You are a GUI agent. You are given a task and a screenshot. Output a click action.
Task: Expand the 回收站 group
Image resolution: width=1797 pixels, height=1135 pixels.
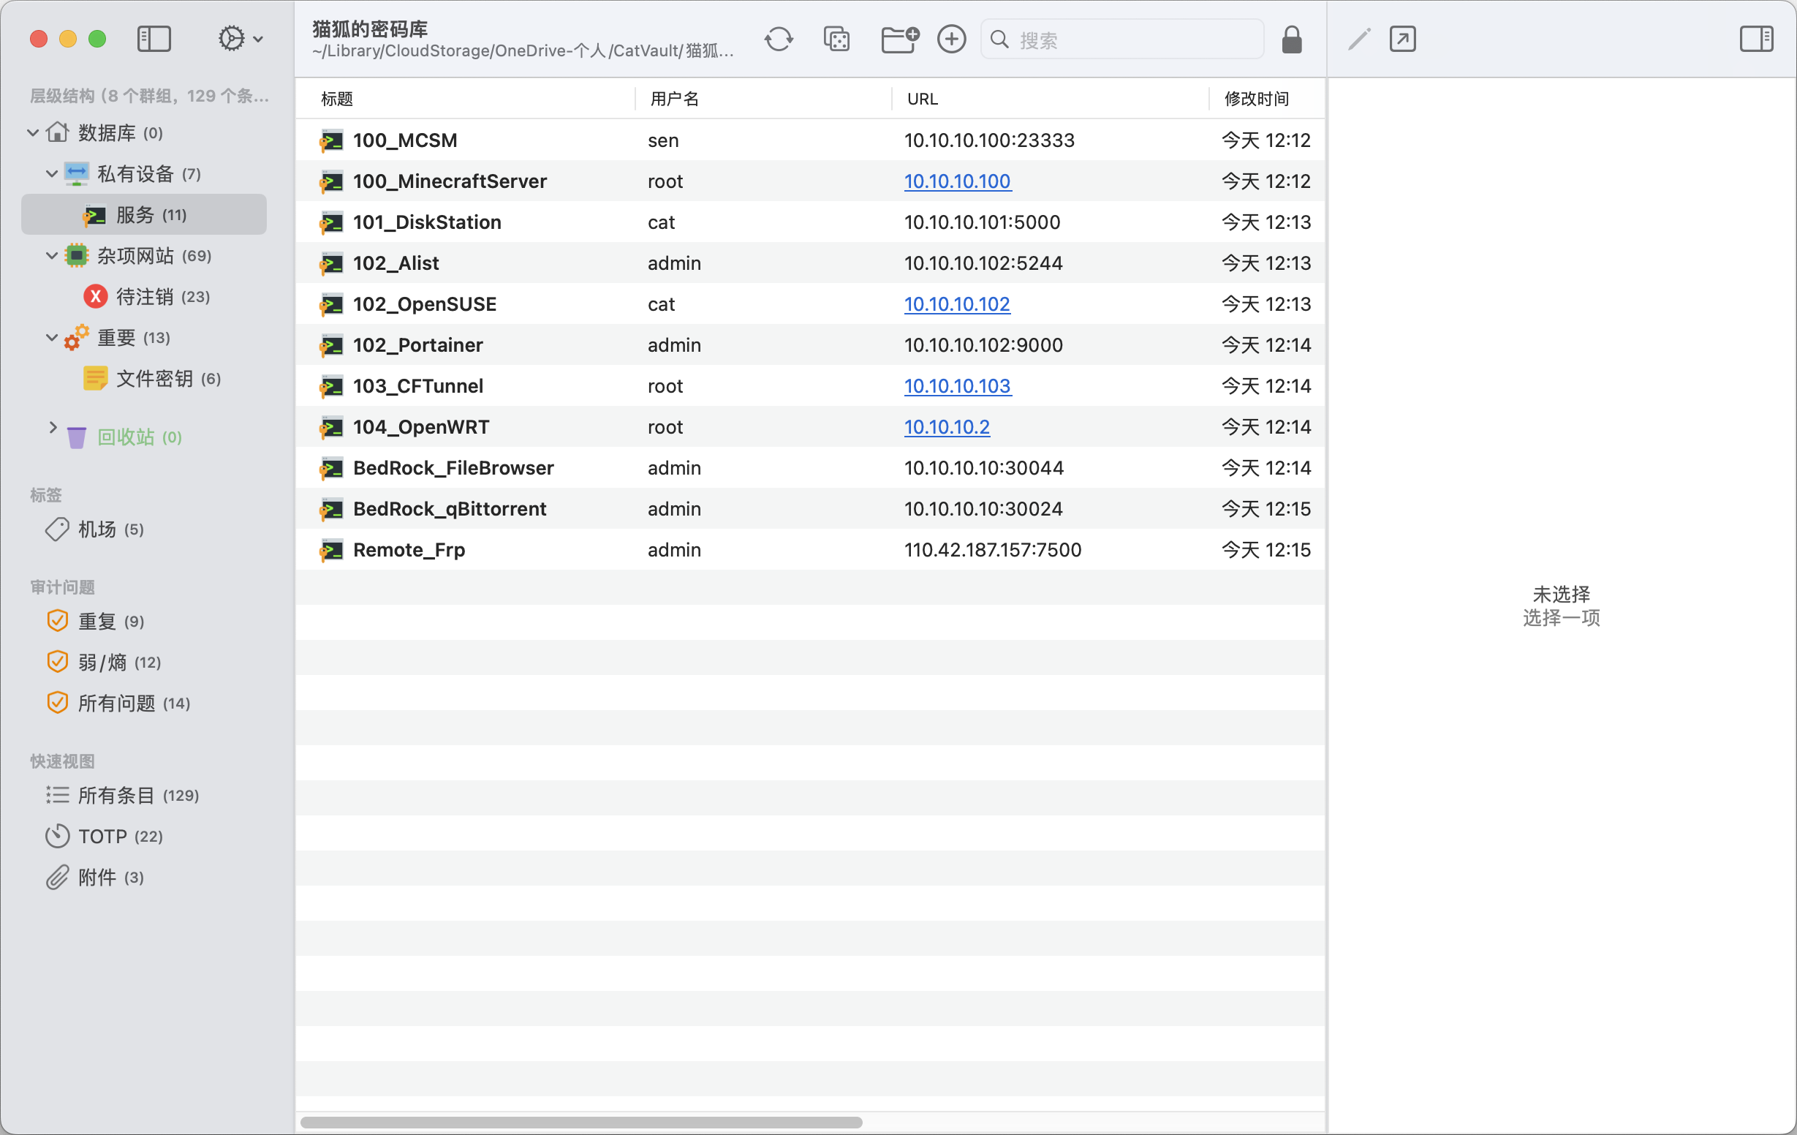[52, 427]
